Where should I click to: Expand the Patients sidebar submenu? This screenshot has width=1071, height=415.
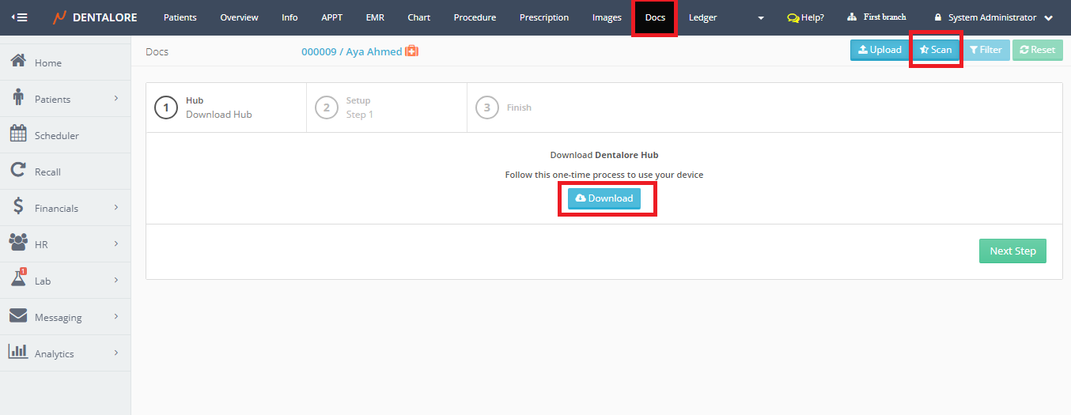click(x=116, y=98)
